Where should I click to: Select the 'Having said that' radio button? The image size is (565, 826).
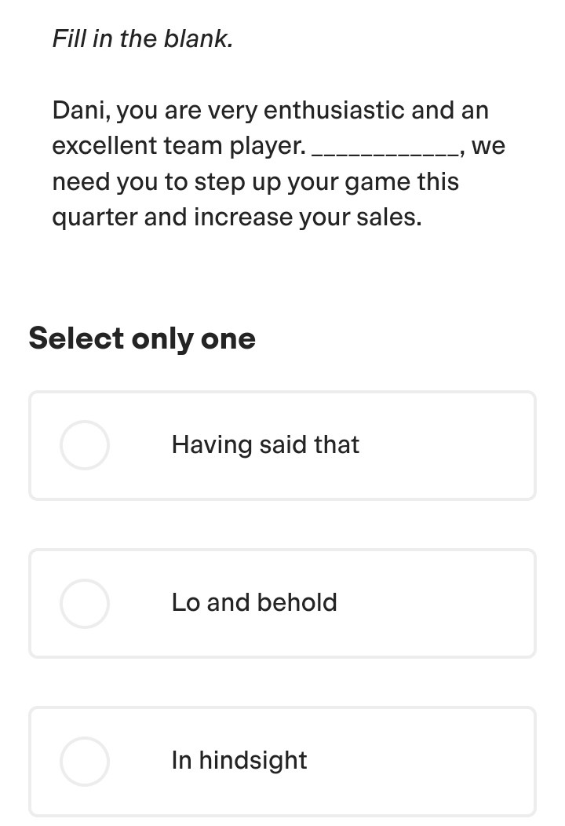pyautogui.click(x=85, y=445)
